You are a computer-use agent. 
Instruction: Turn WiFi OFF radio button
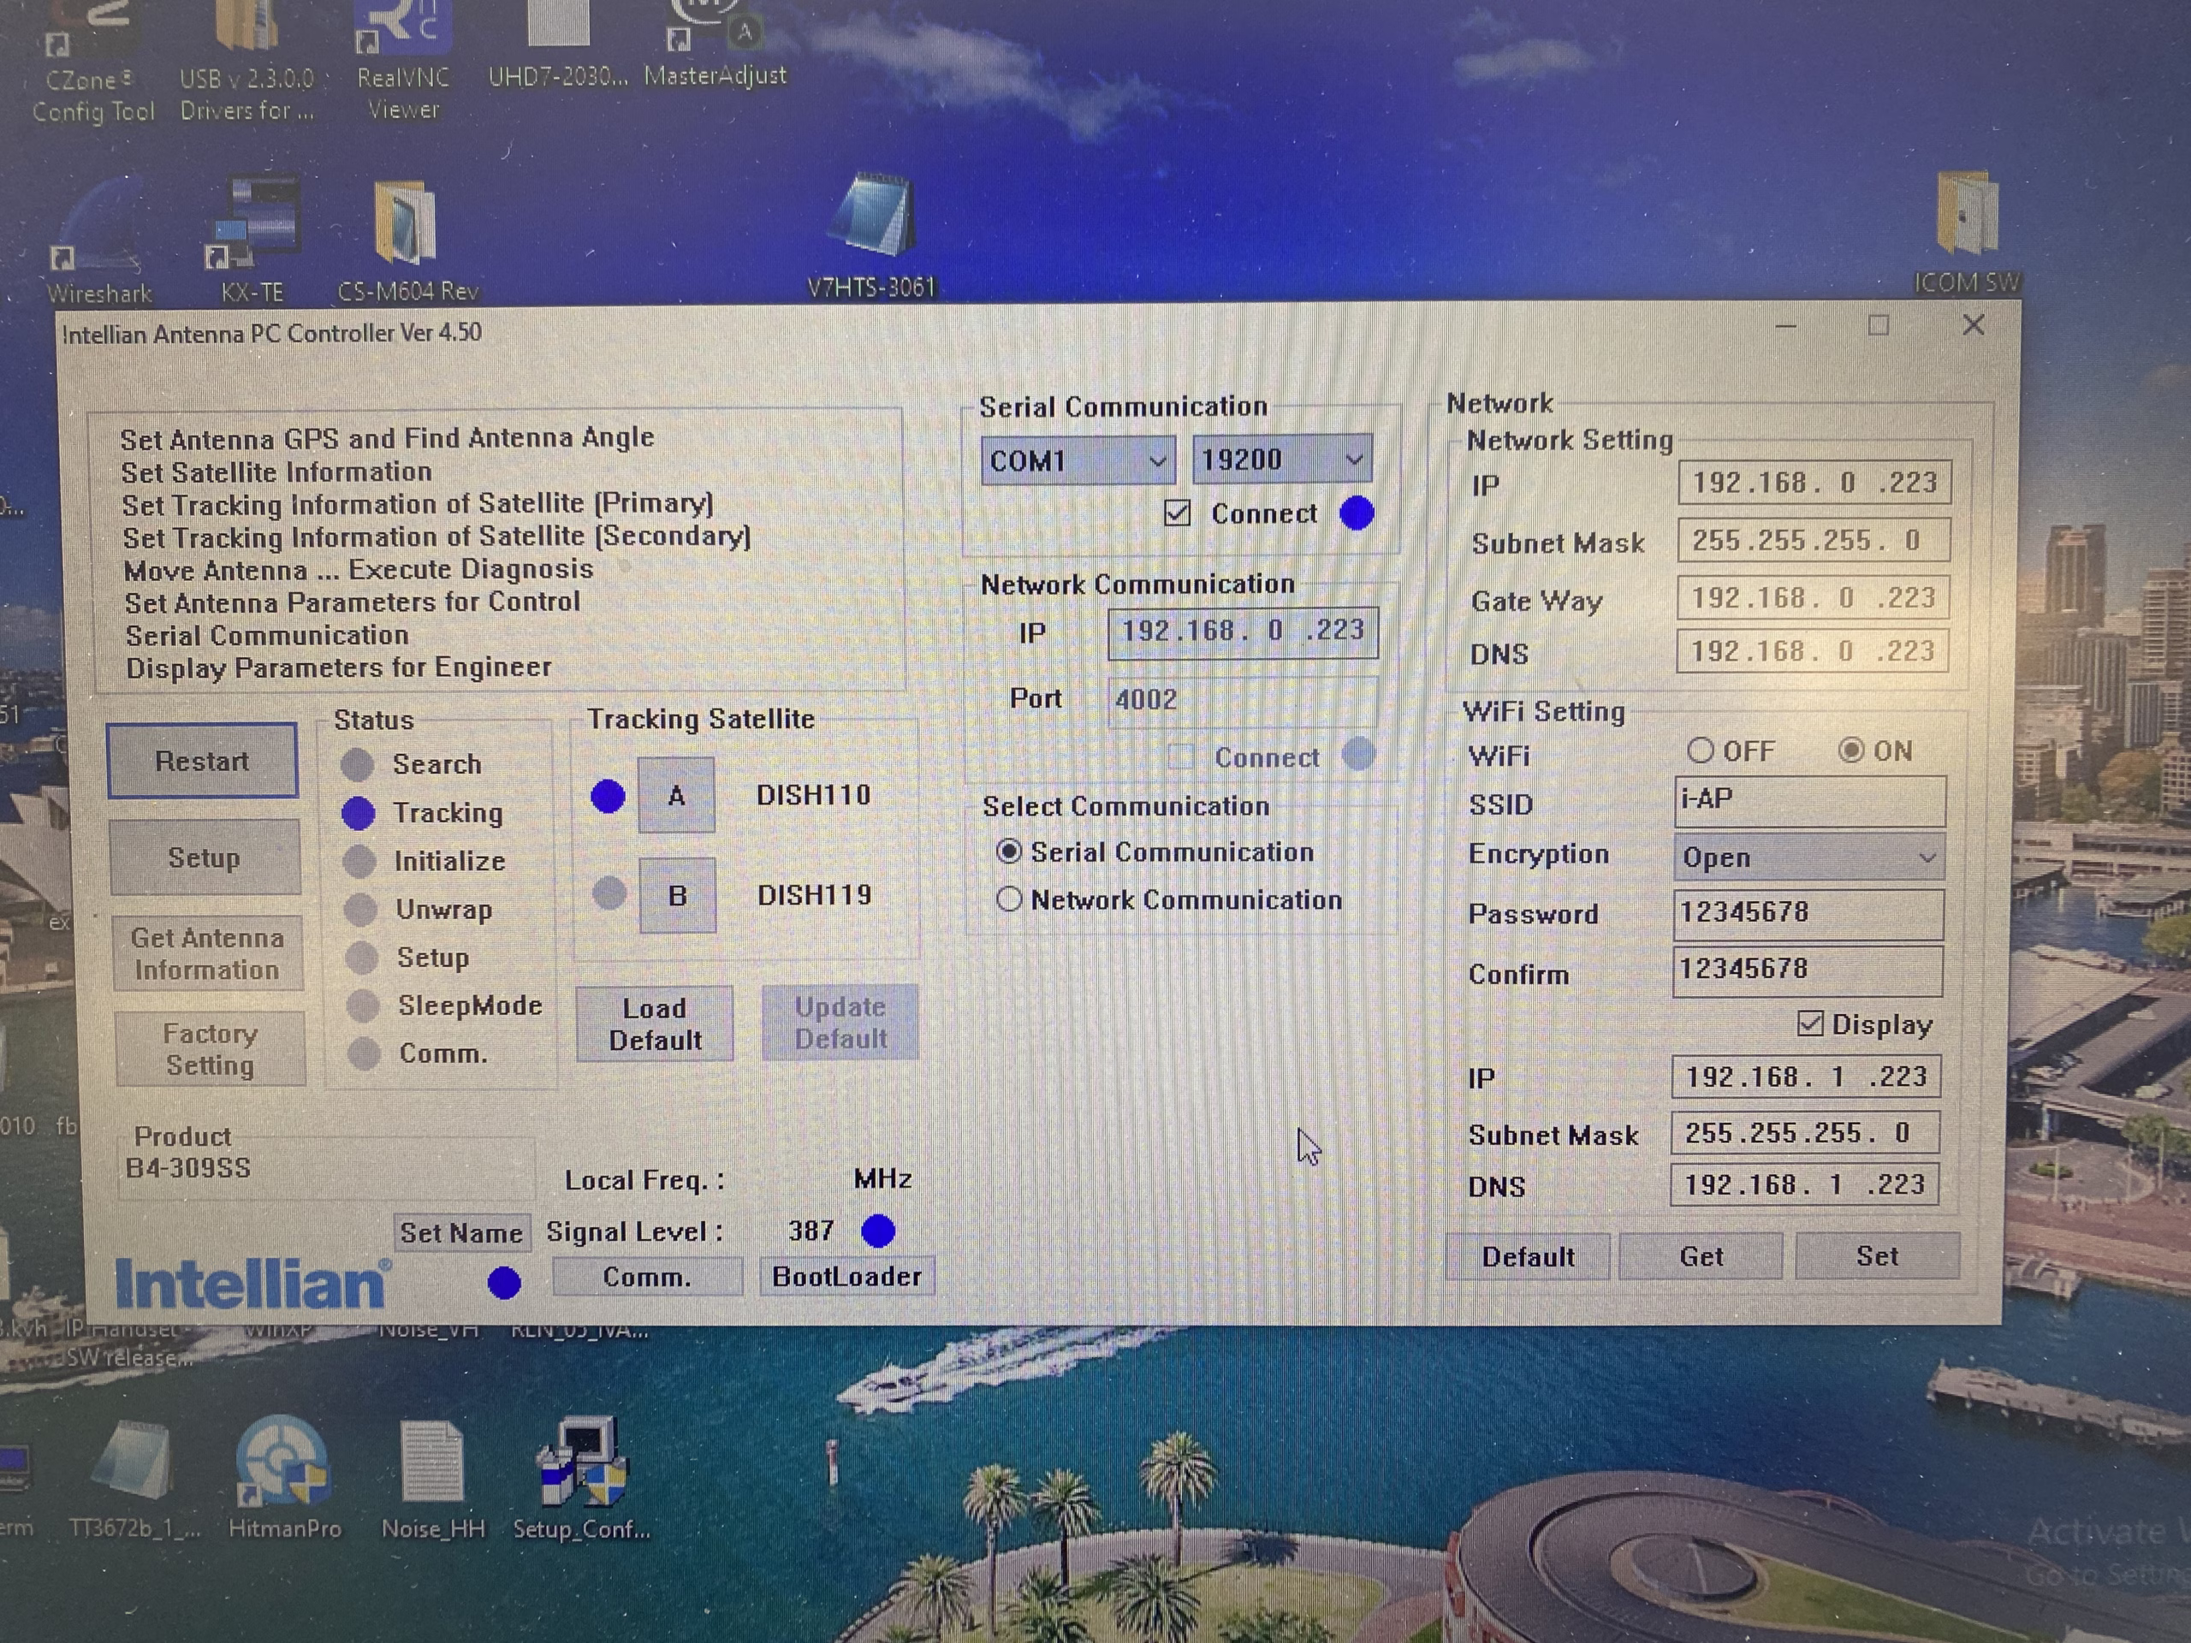[x=1700, y=750]
